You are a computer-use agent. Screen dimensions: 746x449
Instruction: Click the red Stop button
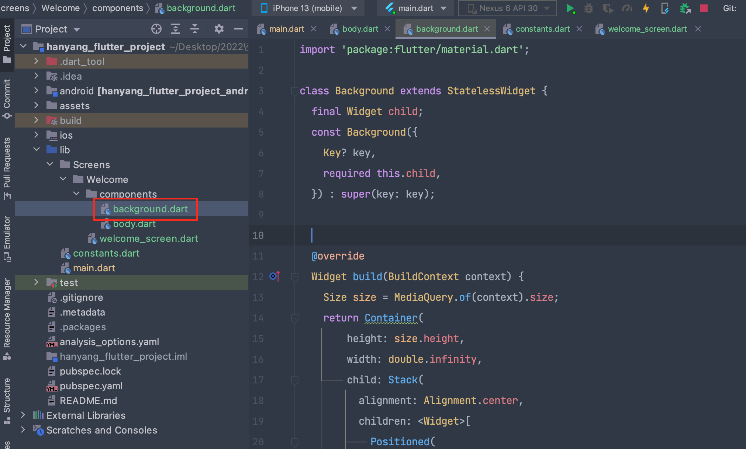[x=704, y=8]
